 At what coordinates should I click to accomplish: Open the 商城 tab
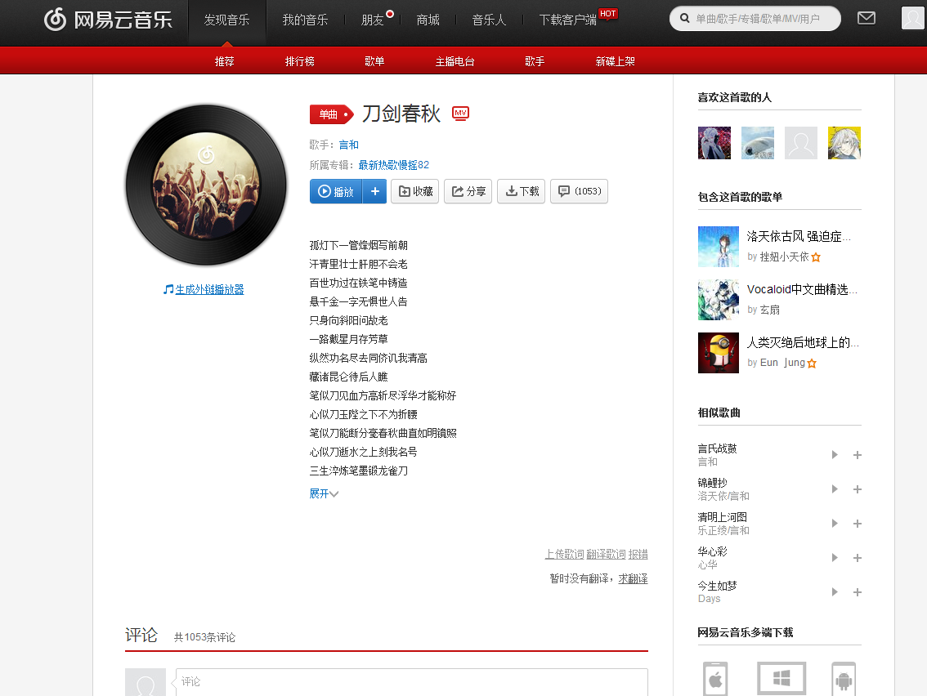coord(428,20)
